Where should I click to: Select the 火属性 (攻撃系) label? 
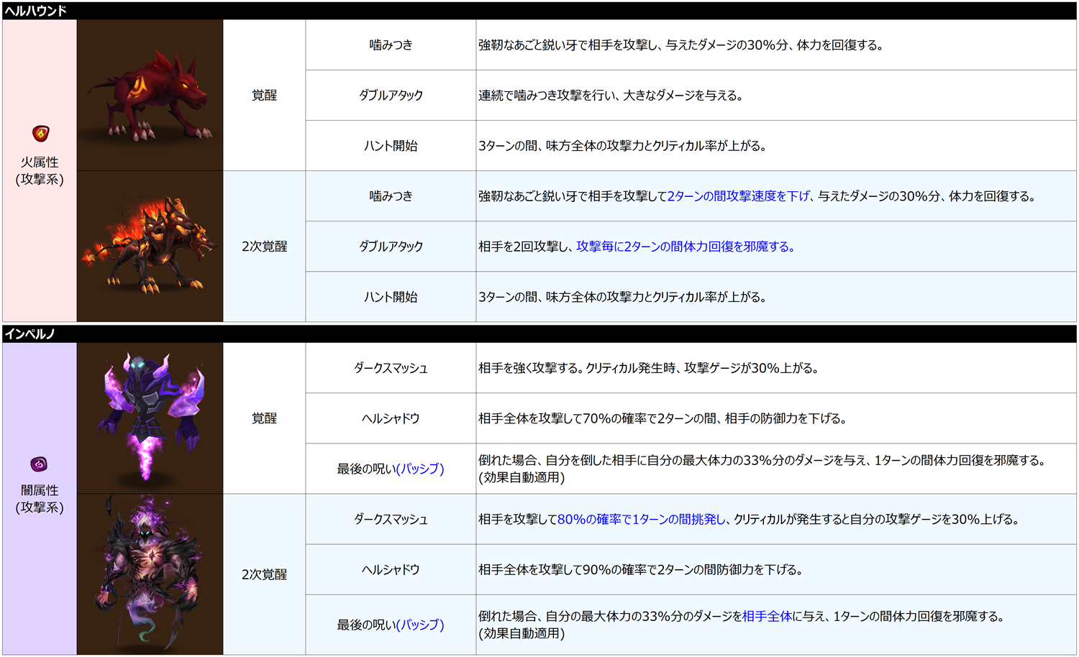pyautogui.click(x=40, y=171)
